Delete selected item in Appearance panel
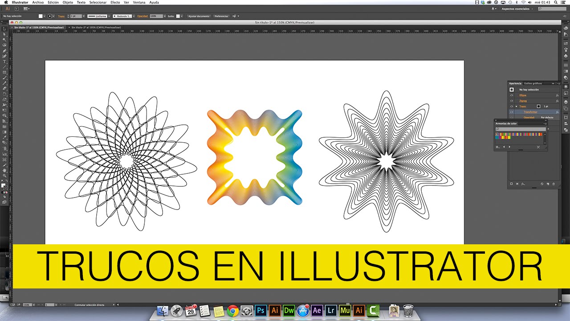Image resolution: width=570 pixels, height=321 pixels. click(554, 184)
